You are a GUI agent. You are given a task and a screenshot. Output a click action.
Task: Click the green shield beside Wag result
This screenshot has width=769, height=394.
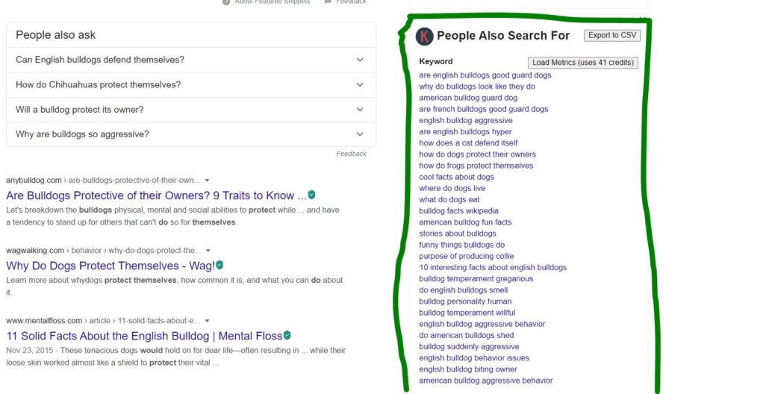[220, 265]
